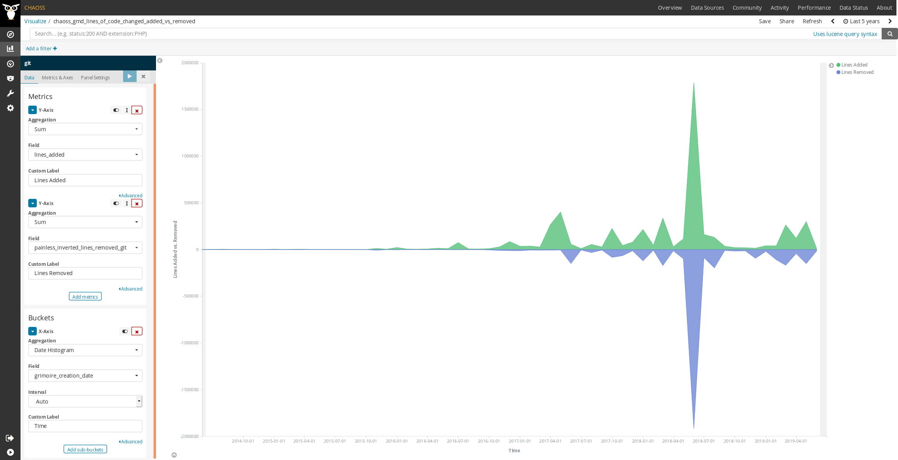Image resolution: width=898 pixels, height=460 pixels.
Task: Open the lines_added Field dropdown
Action: (85, 155)
